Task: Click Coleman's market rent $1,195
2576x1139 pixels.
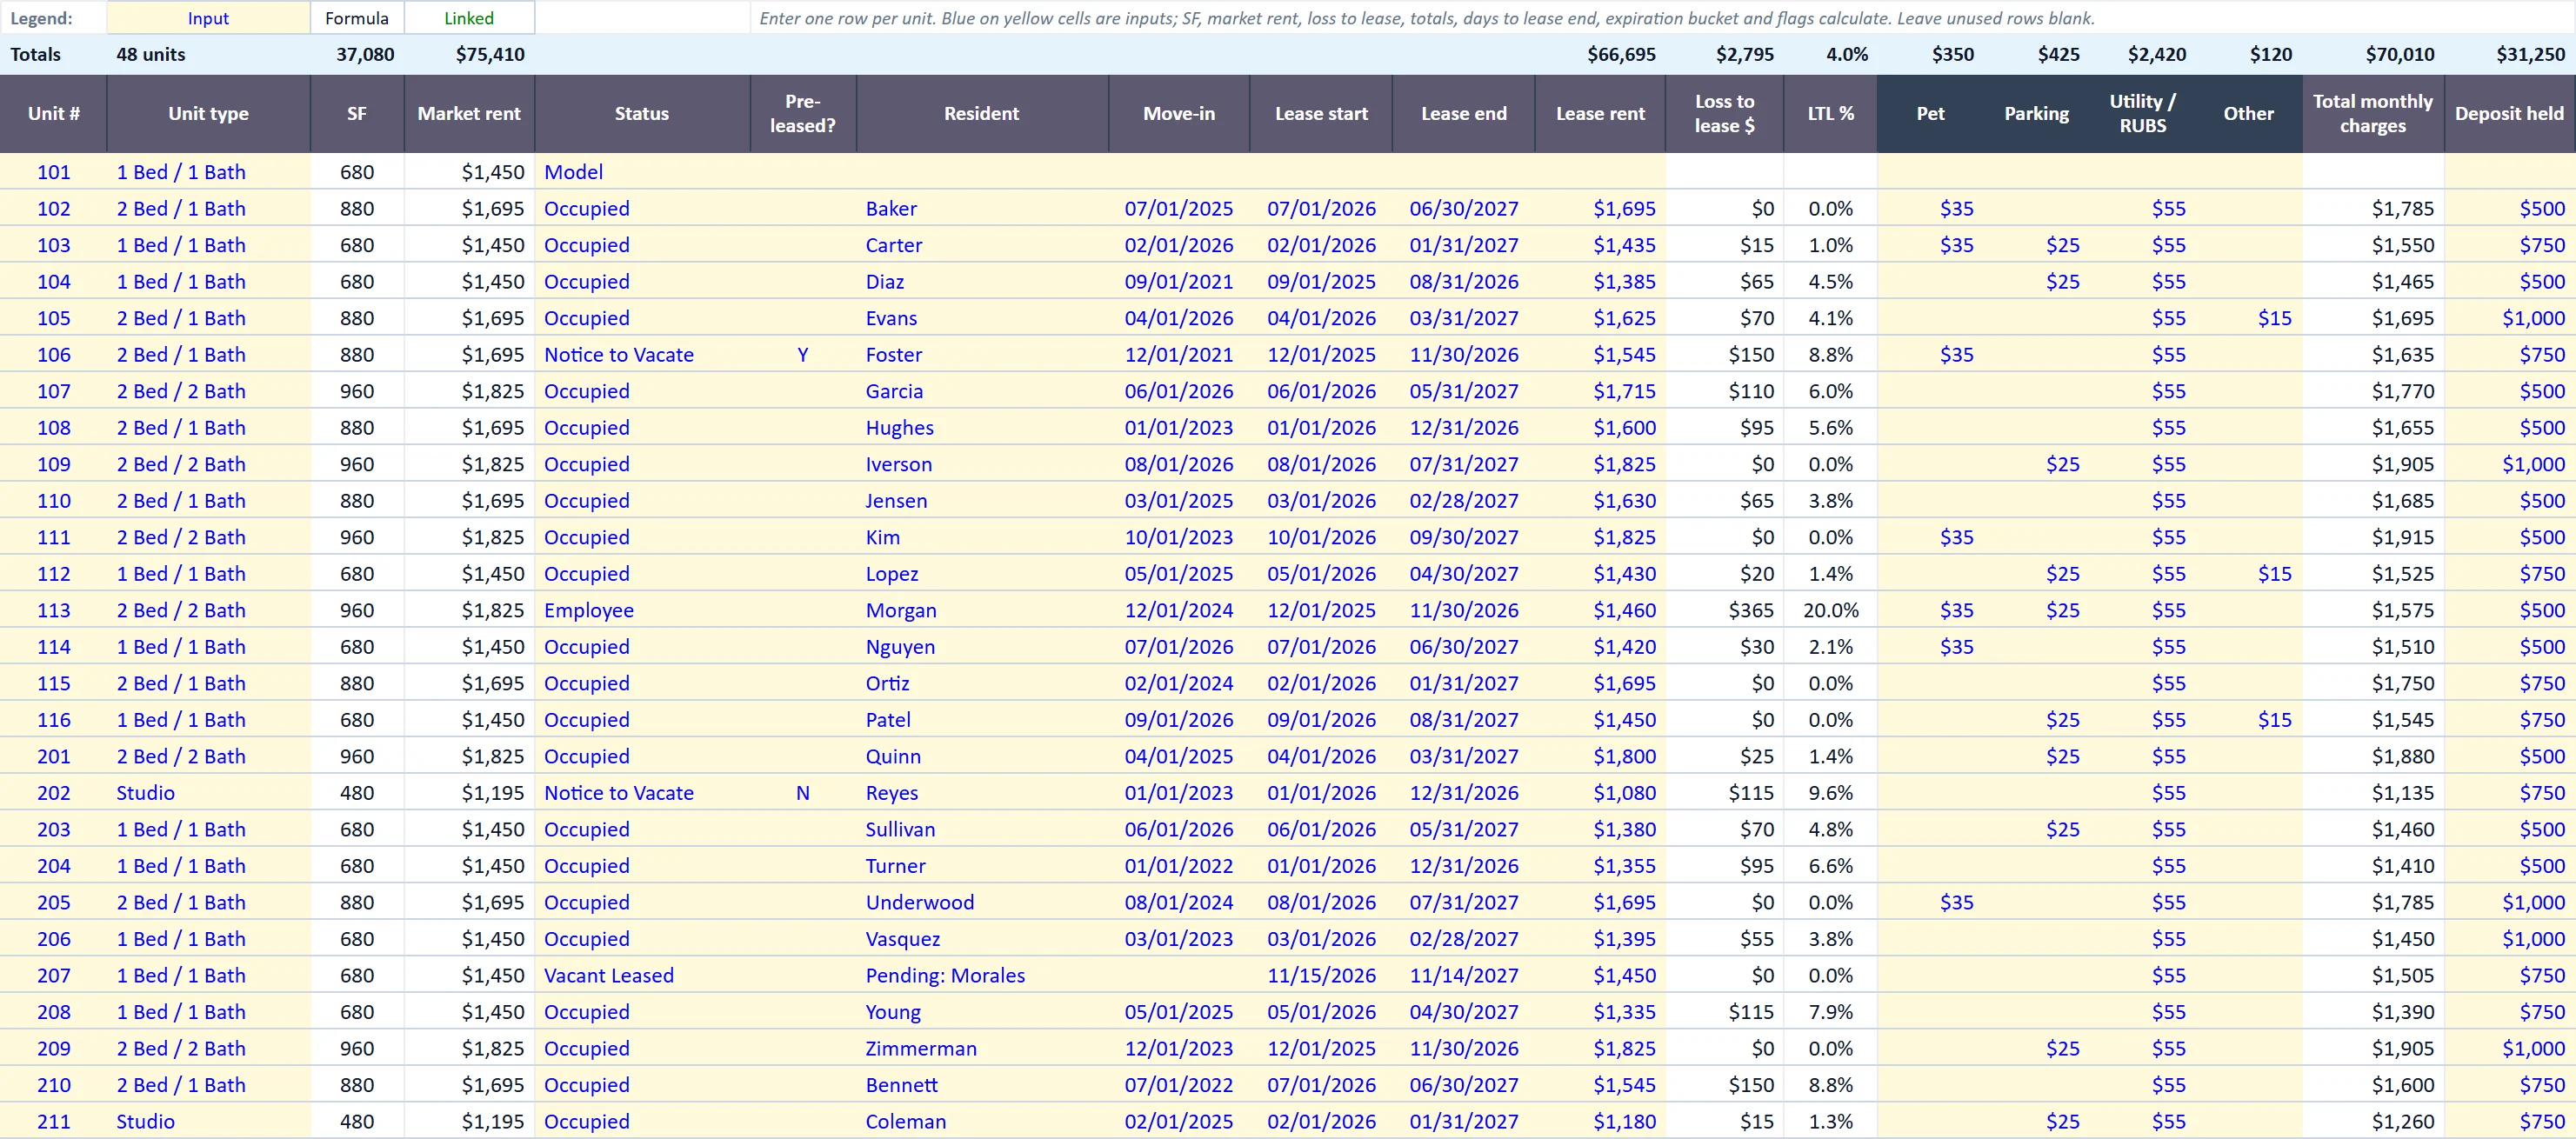Action: click(469, 1121)
